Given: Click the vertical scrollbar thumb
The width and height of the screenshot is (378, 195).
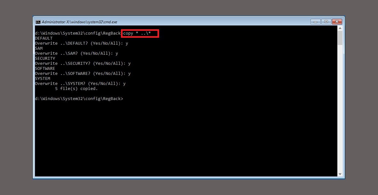Looking at the screenshot, I should pyautogui.click(x=340, y=38).
